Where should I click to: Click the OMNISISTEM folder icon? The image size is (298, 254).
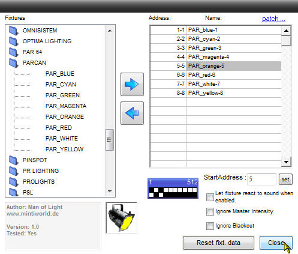tap(14, 31)
